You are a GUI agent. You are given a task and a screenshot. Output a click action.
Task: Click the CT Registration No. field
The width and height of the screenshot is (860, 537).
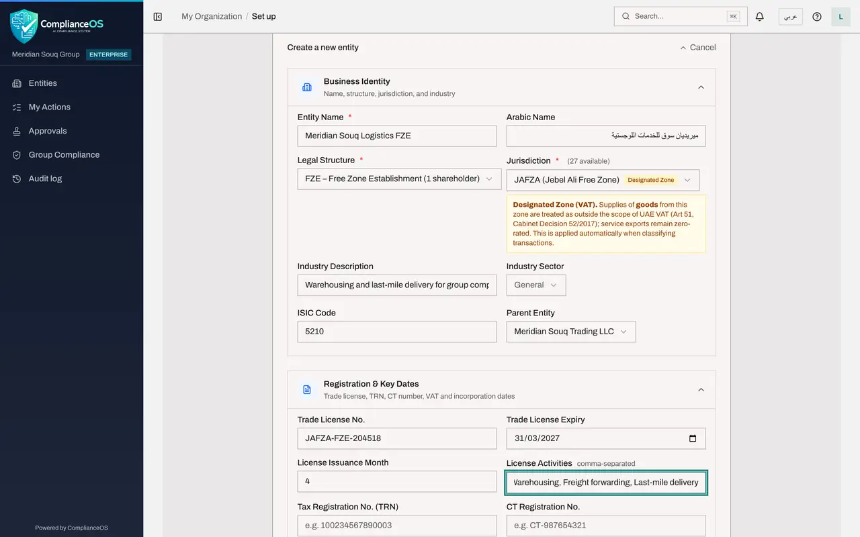tap(606, 526)
